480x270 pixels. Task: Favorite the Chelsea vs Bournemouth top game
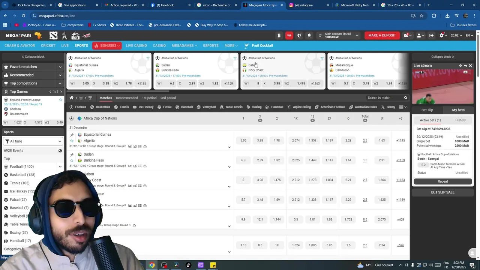(x=60, y=100)
